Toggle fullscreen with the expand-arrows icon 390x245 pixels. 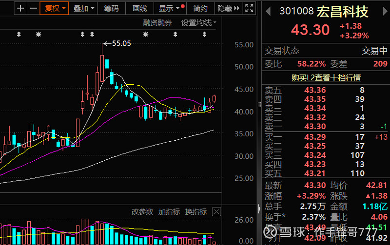(x=249, y=8)
